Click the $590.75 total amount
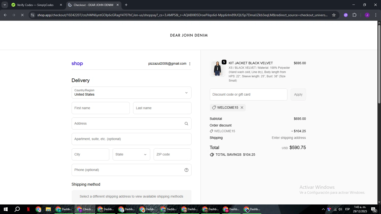381x214 pixels. pos(298,148)
